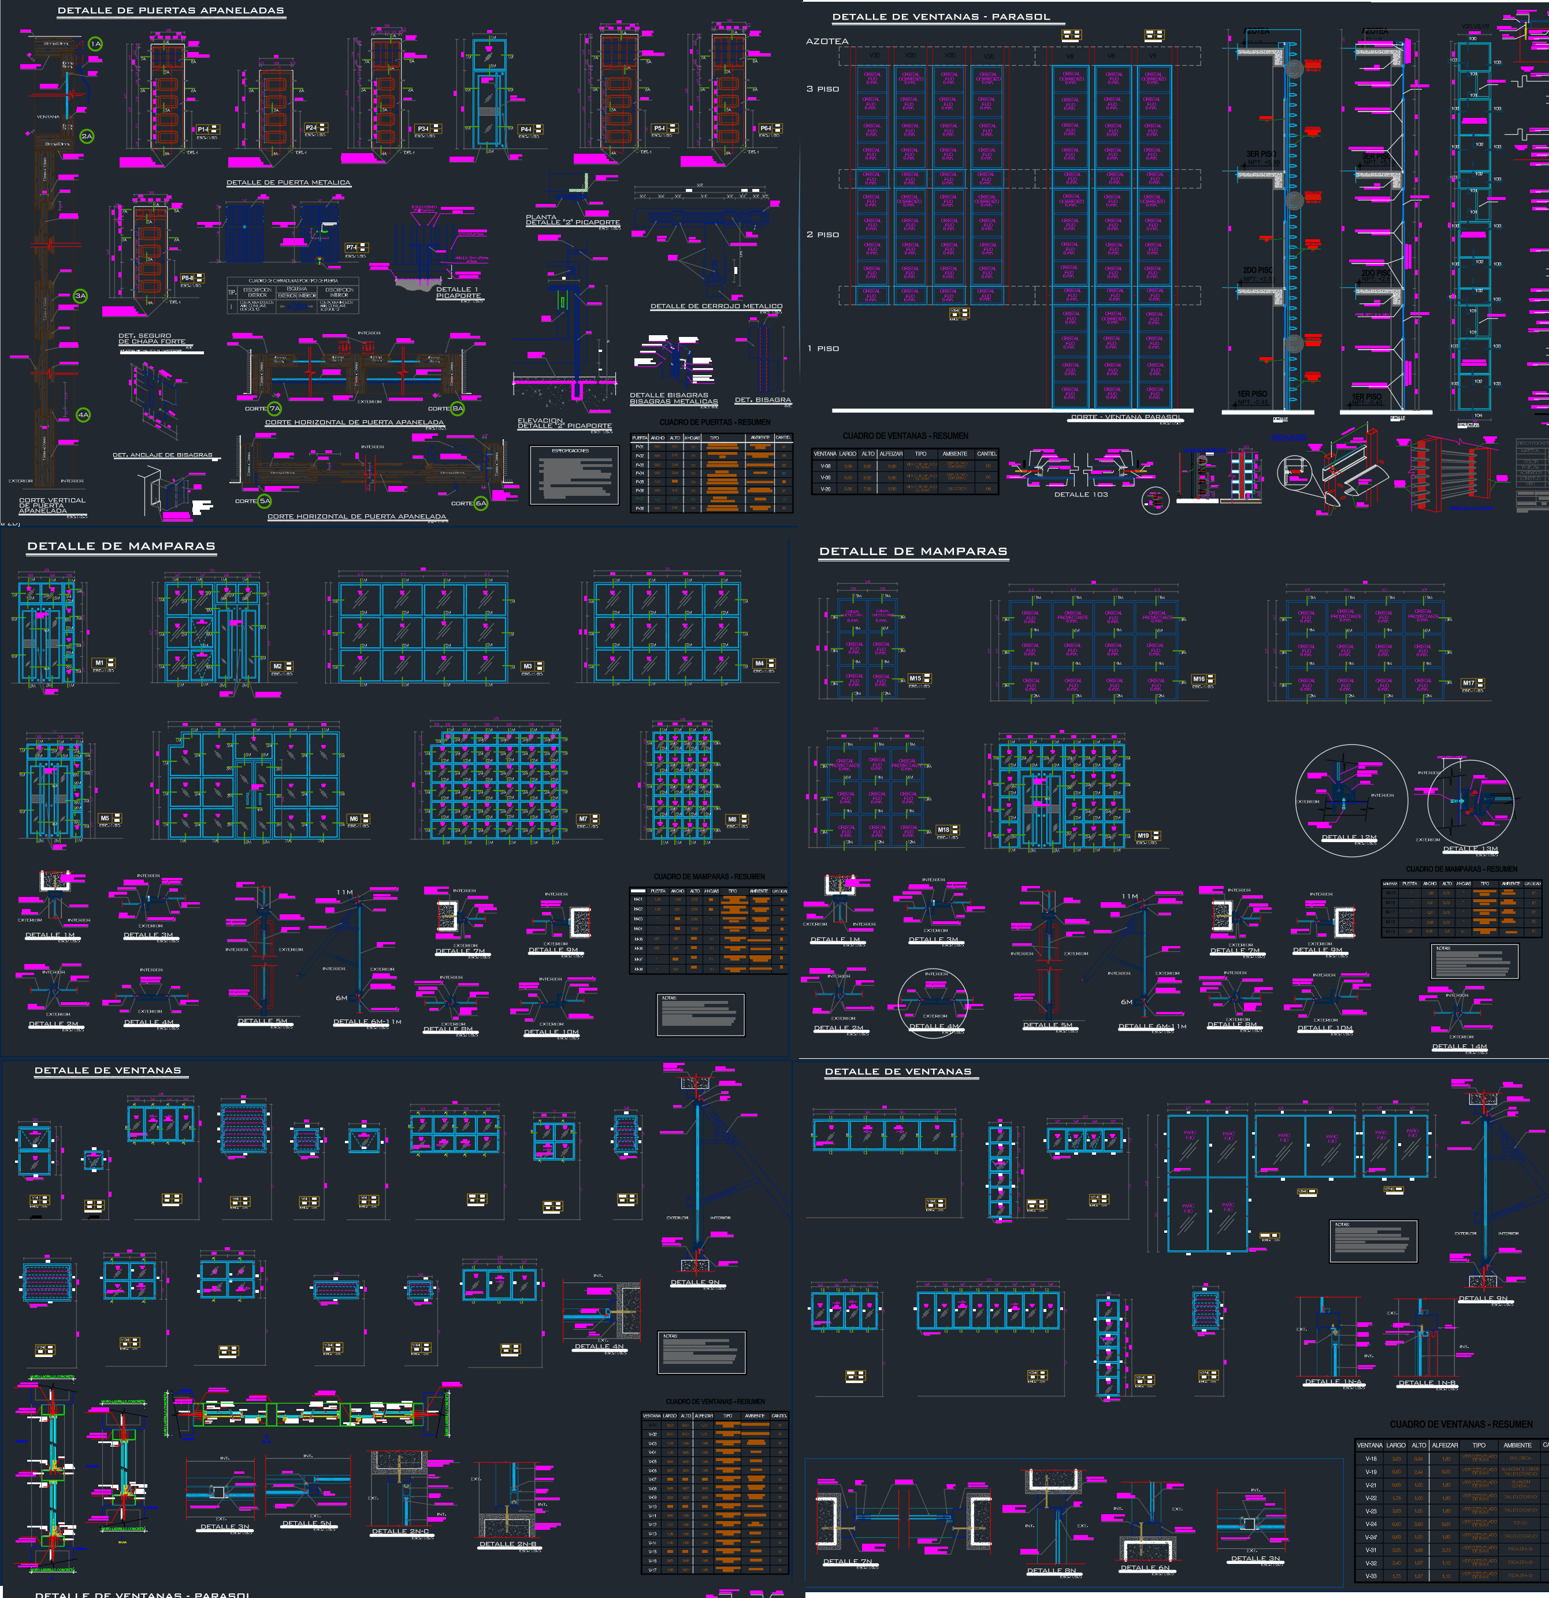Select the M18 mampara tag
The height and width of the screenshot is (1598, 1549).
tap(948, 830)
